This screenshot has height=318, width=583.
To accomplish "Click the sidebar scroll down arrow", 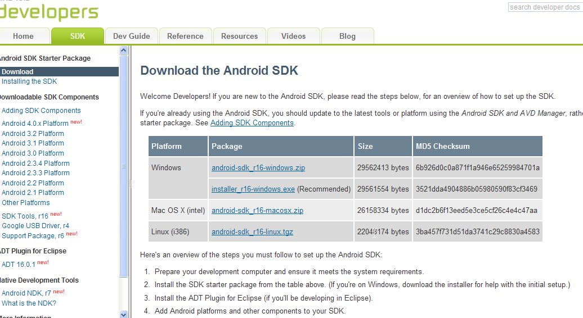I will pyautogui.click(x=124, y=314).
